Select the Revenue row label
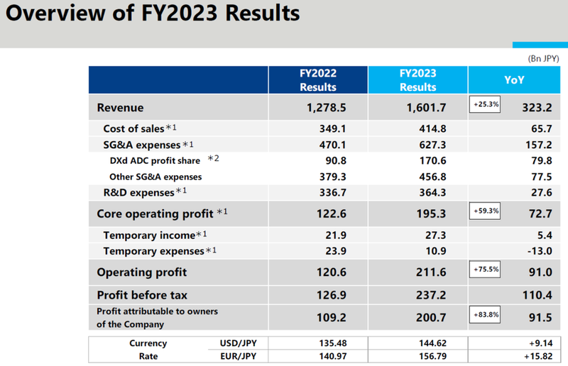Screen dimensions: 568x366 (x=120, y=108)
